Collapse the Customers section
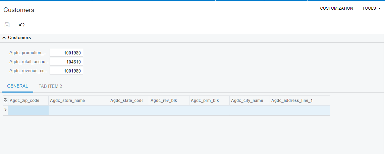Image resolution: width=385 pixels, height=154 pixels. [4, 38]
